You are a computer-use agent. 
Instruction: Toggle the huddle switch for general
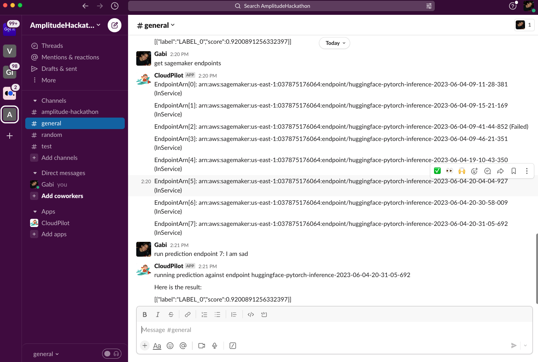112,354
